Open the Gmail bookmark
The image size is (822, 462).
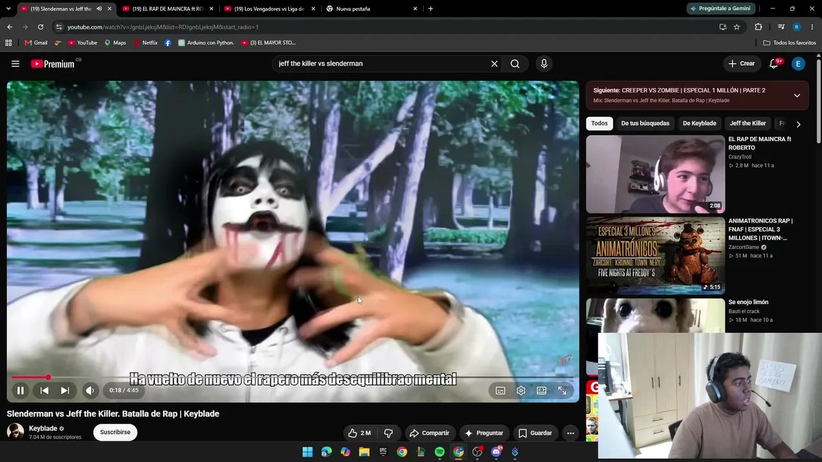coord(36,43)
